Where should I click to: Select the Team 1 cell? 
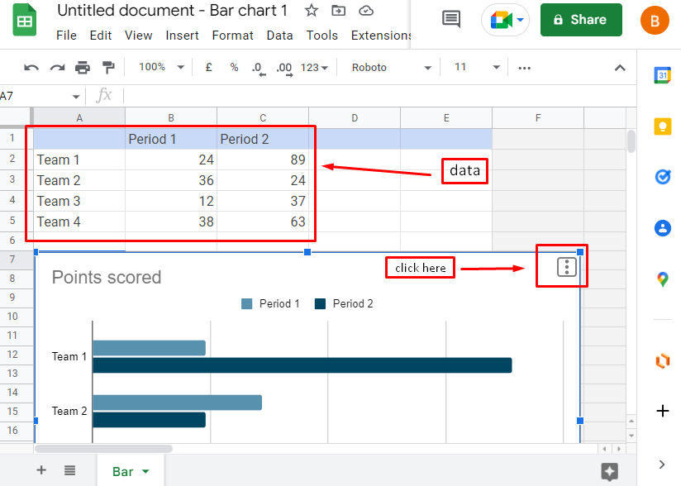pyautogui.click(x=79, y=160)
